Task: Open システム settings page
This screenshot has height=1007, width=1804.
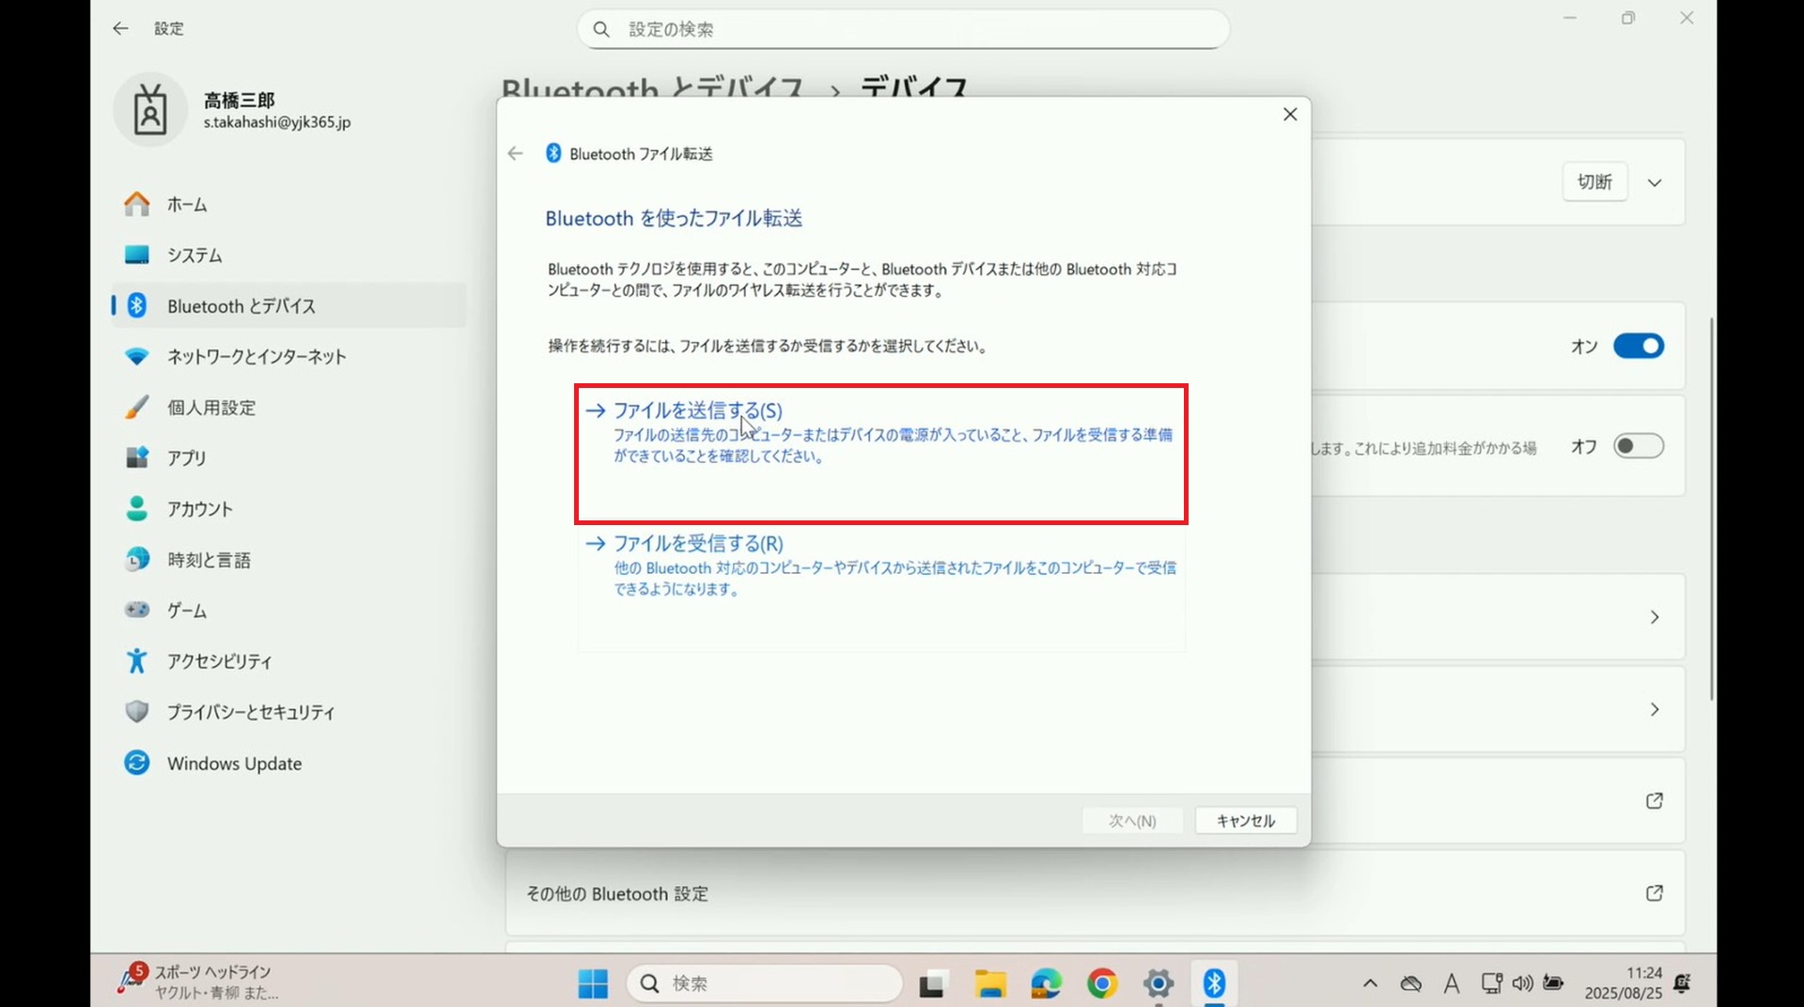Action: pos(194,256)
